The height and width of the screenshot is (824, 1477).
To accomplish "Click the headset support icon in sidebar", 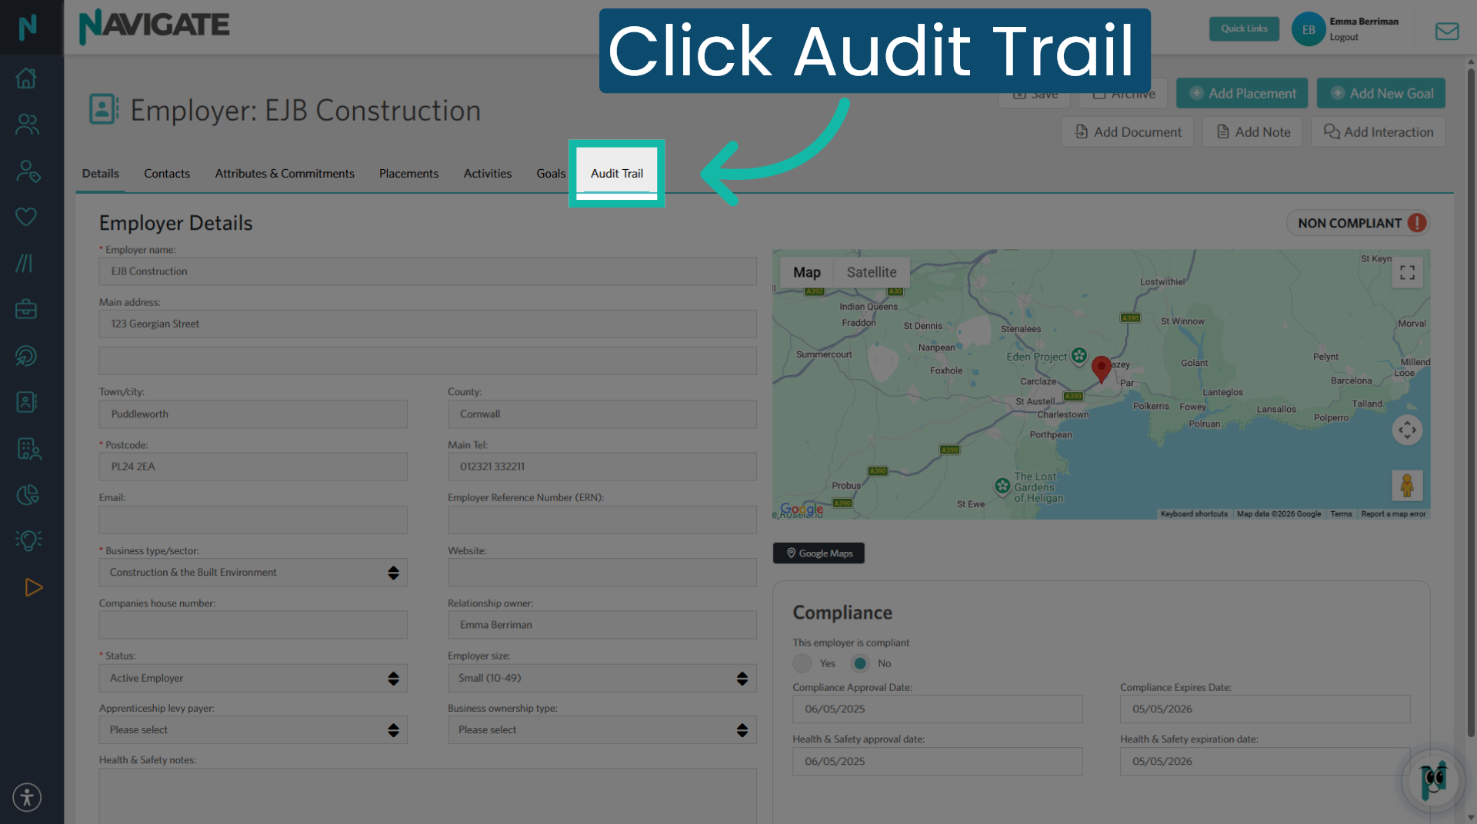I will (26, 356).
